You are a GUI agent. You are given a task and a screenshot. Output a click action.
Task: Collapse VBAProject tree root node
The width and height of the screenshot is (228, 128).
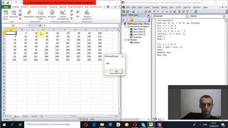[x=122, y=24]
